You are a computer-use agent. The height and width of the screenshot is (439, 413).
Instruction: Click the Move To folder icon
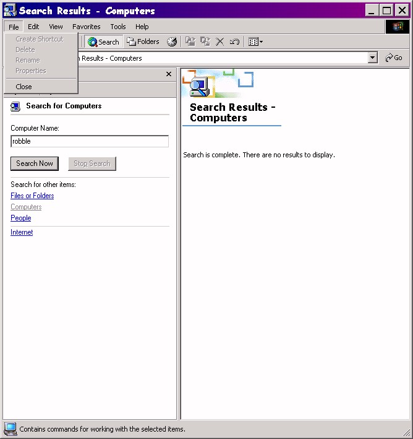tap(190, 42)
